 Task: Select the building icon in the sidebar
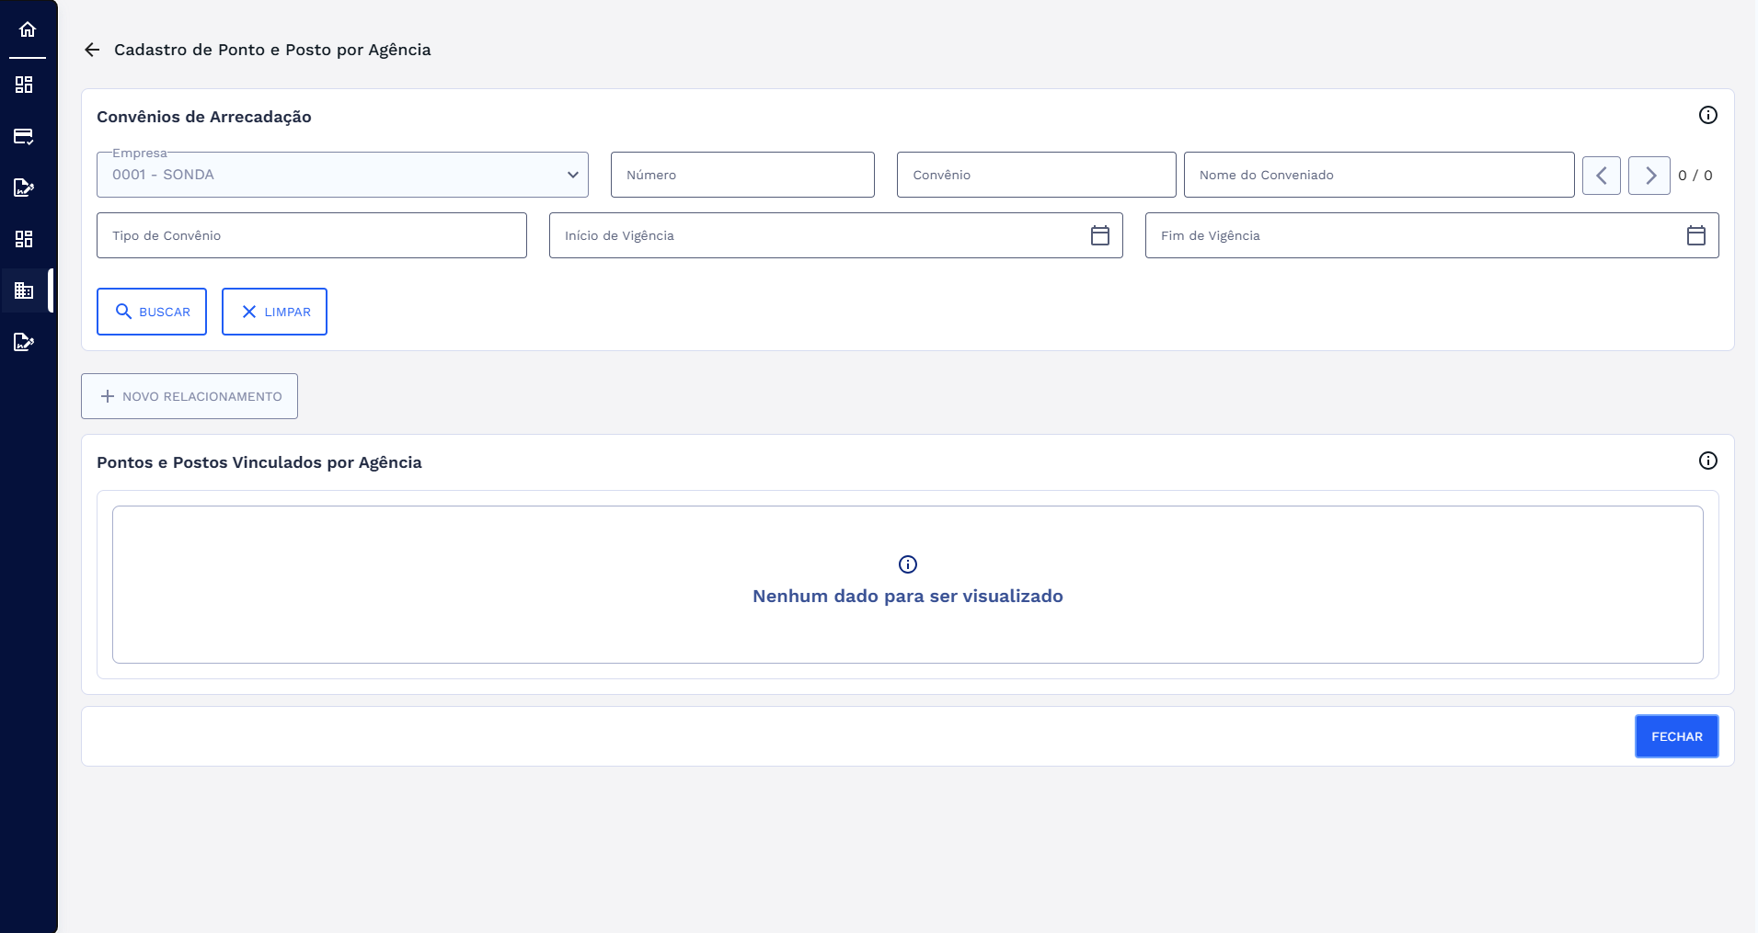pos(24,290)
